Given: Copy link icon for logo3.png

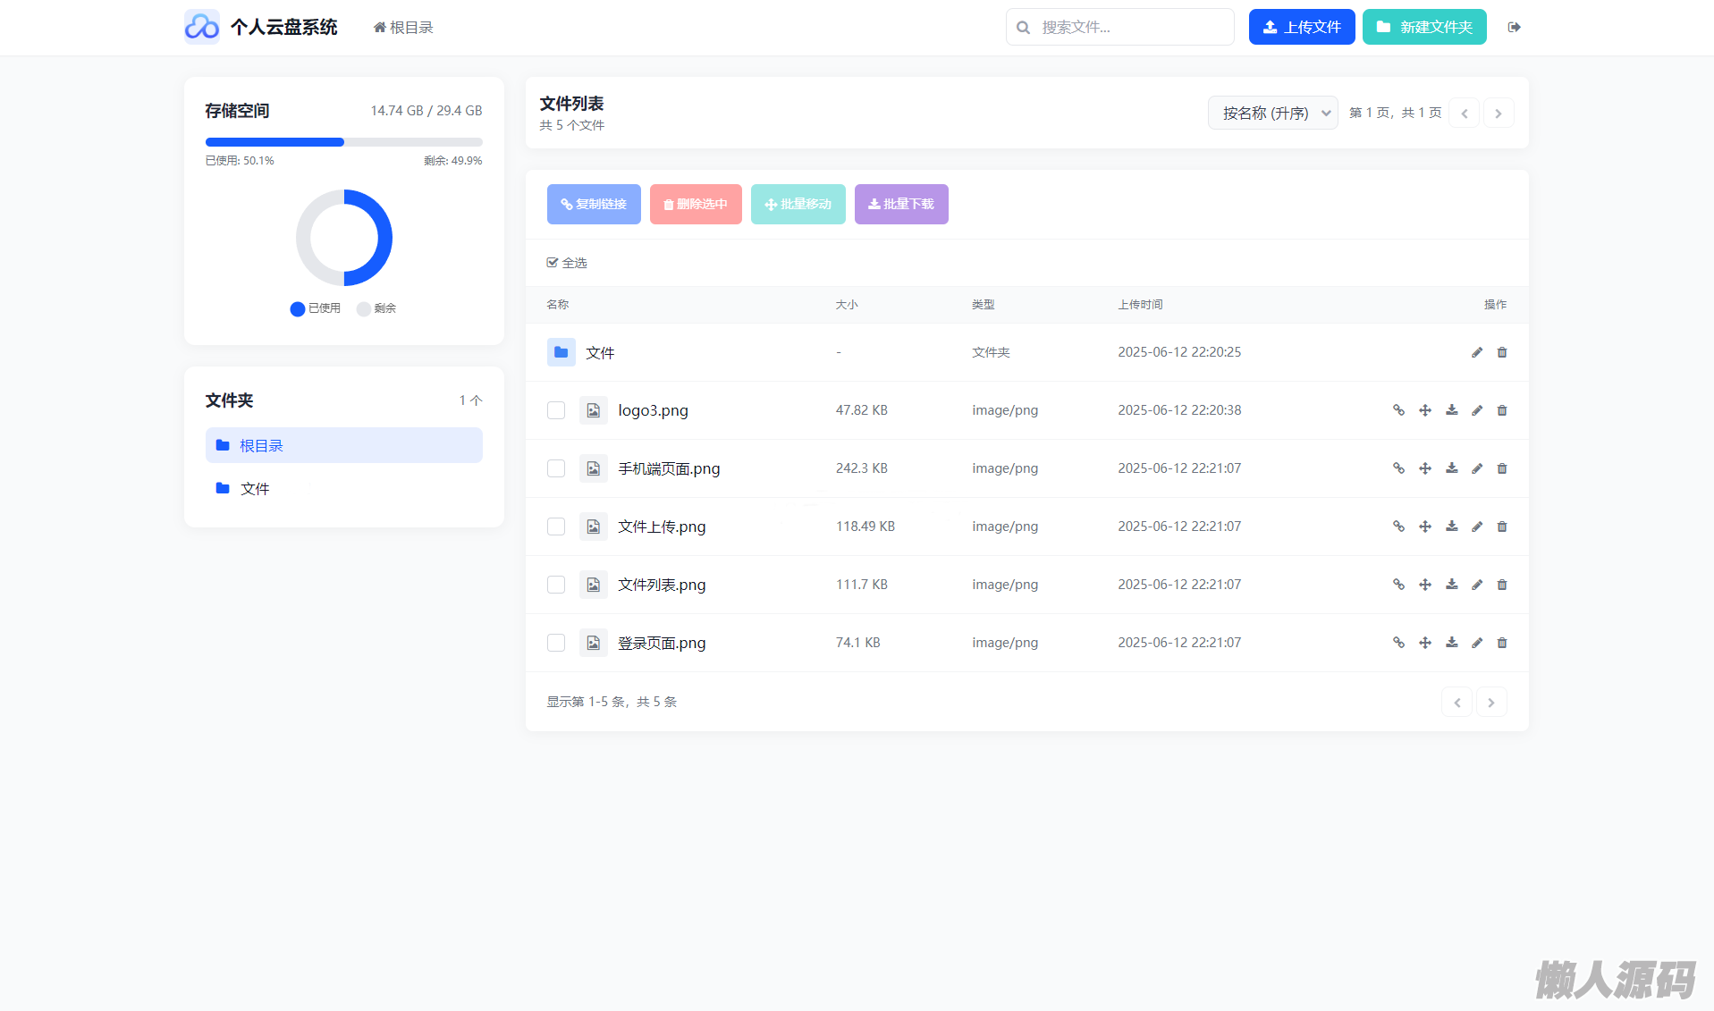Looking at the screenshot, I should [x=1398, y=410].
